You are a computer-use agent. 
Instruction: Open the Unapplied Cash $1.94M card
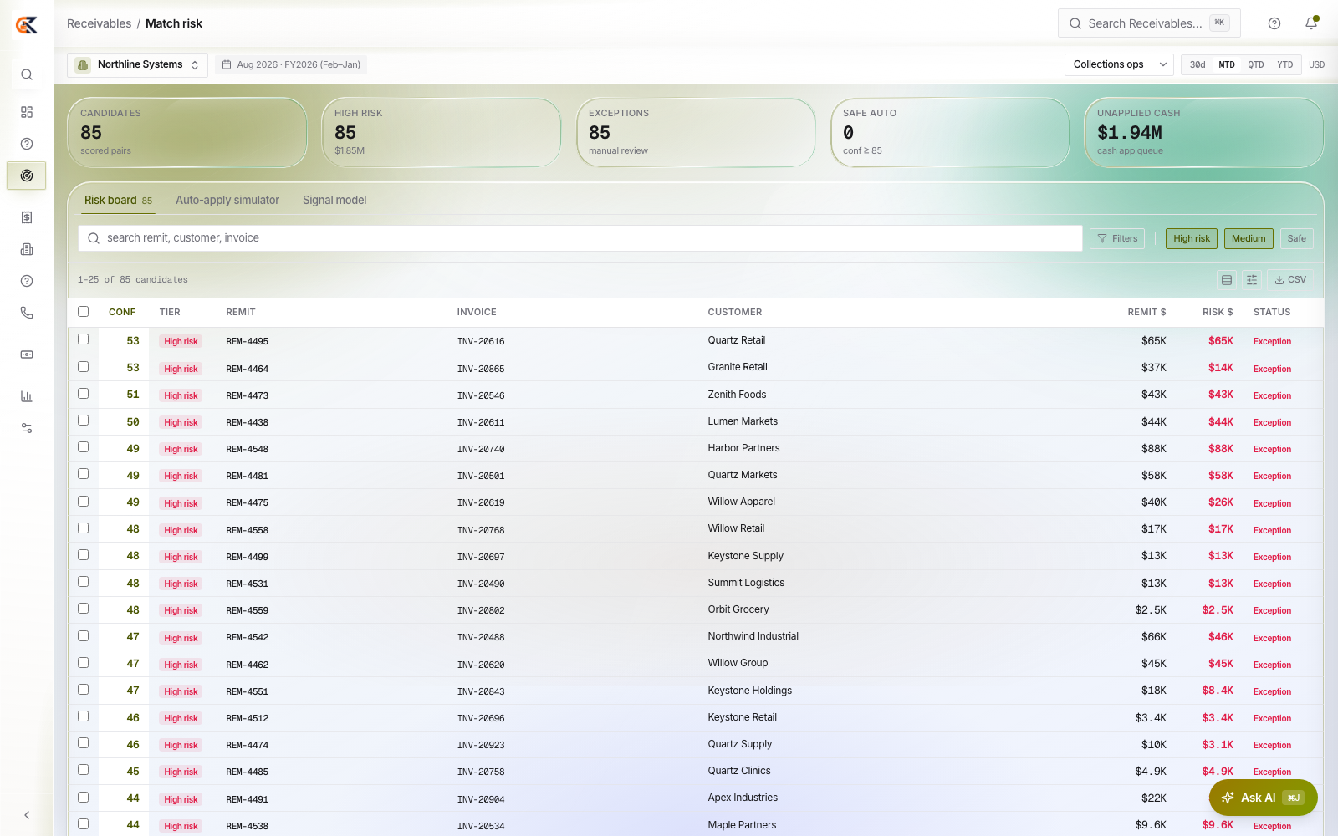tap(1204, 133)
